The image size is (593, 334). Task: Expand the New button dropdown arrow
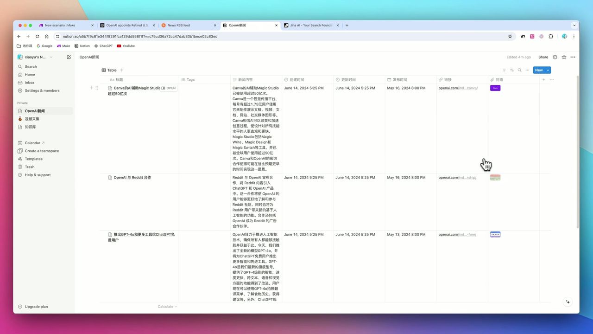tap(547, 70)
